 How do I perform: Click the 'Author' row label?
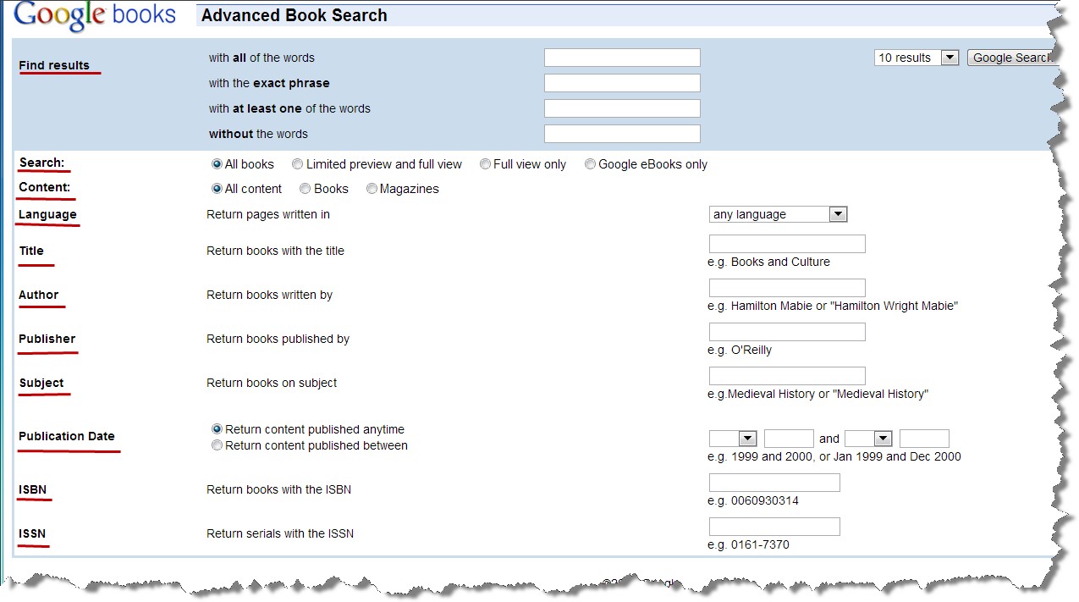click(x=39, y=295)
